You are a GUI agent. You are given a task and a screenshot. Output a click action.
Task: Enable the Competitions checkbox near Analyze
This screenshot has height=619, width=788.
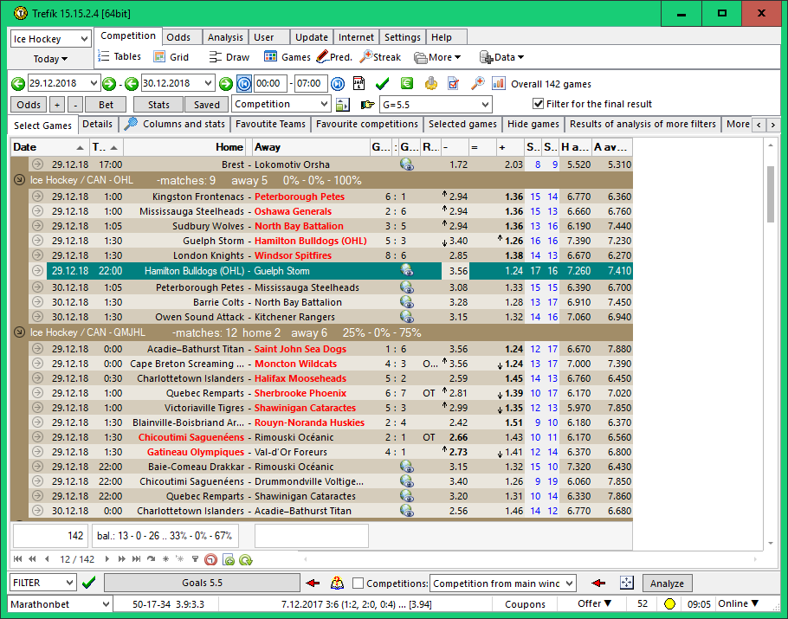click(358, 584)
